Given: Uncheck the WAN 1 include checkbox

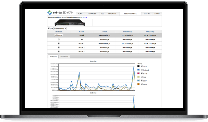Looking at the screenshot, I should tap(59, 43).
